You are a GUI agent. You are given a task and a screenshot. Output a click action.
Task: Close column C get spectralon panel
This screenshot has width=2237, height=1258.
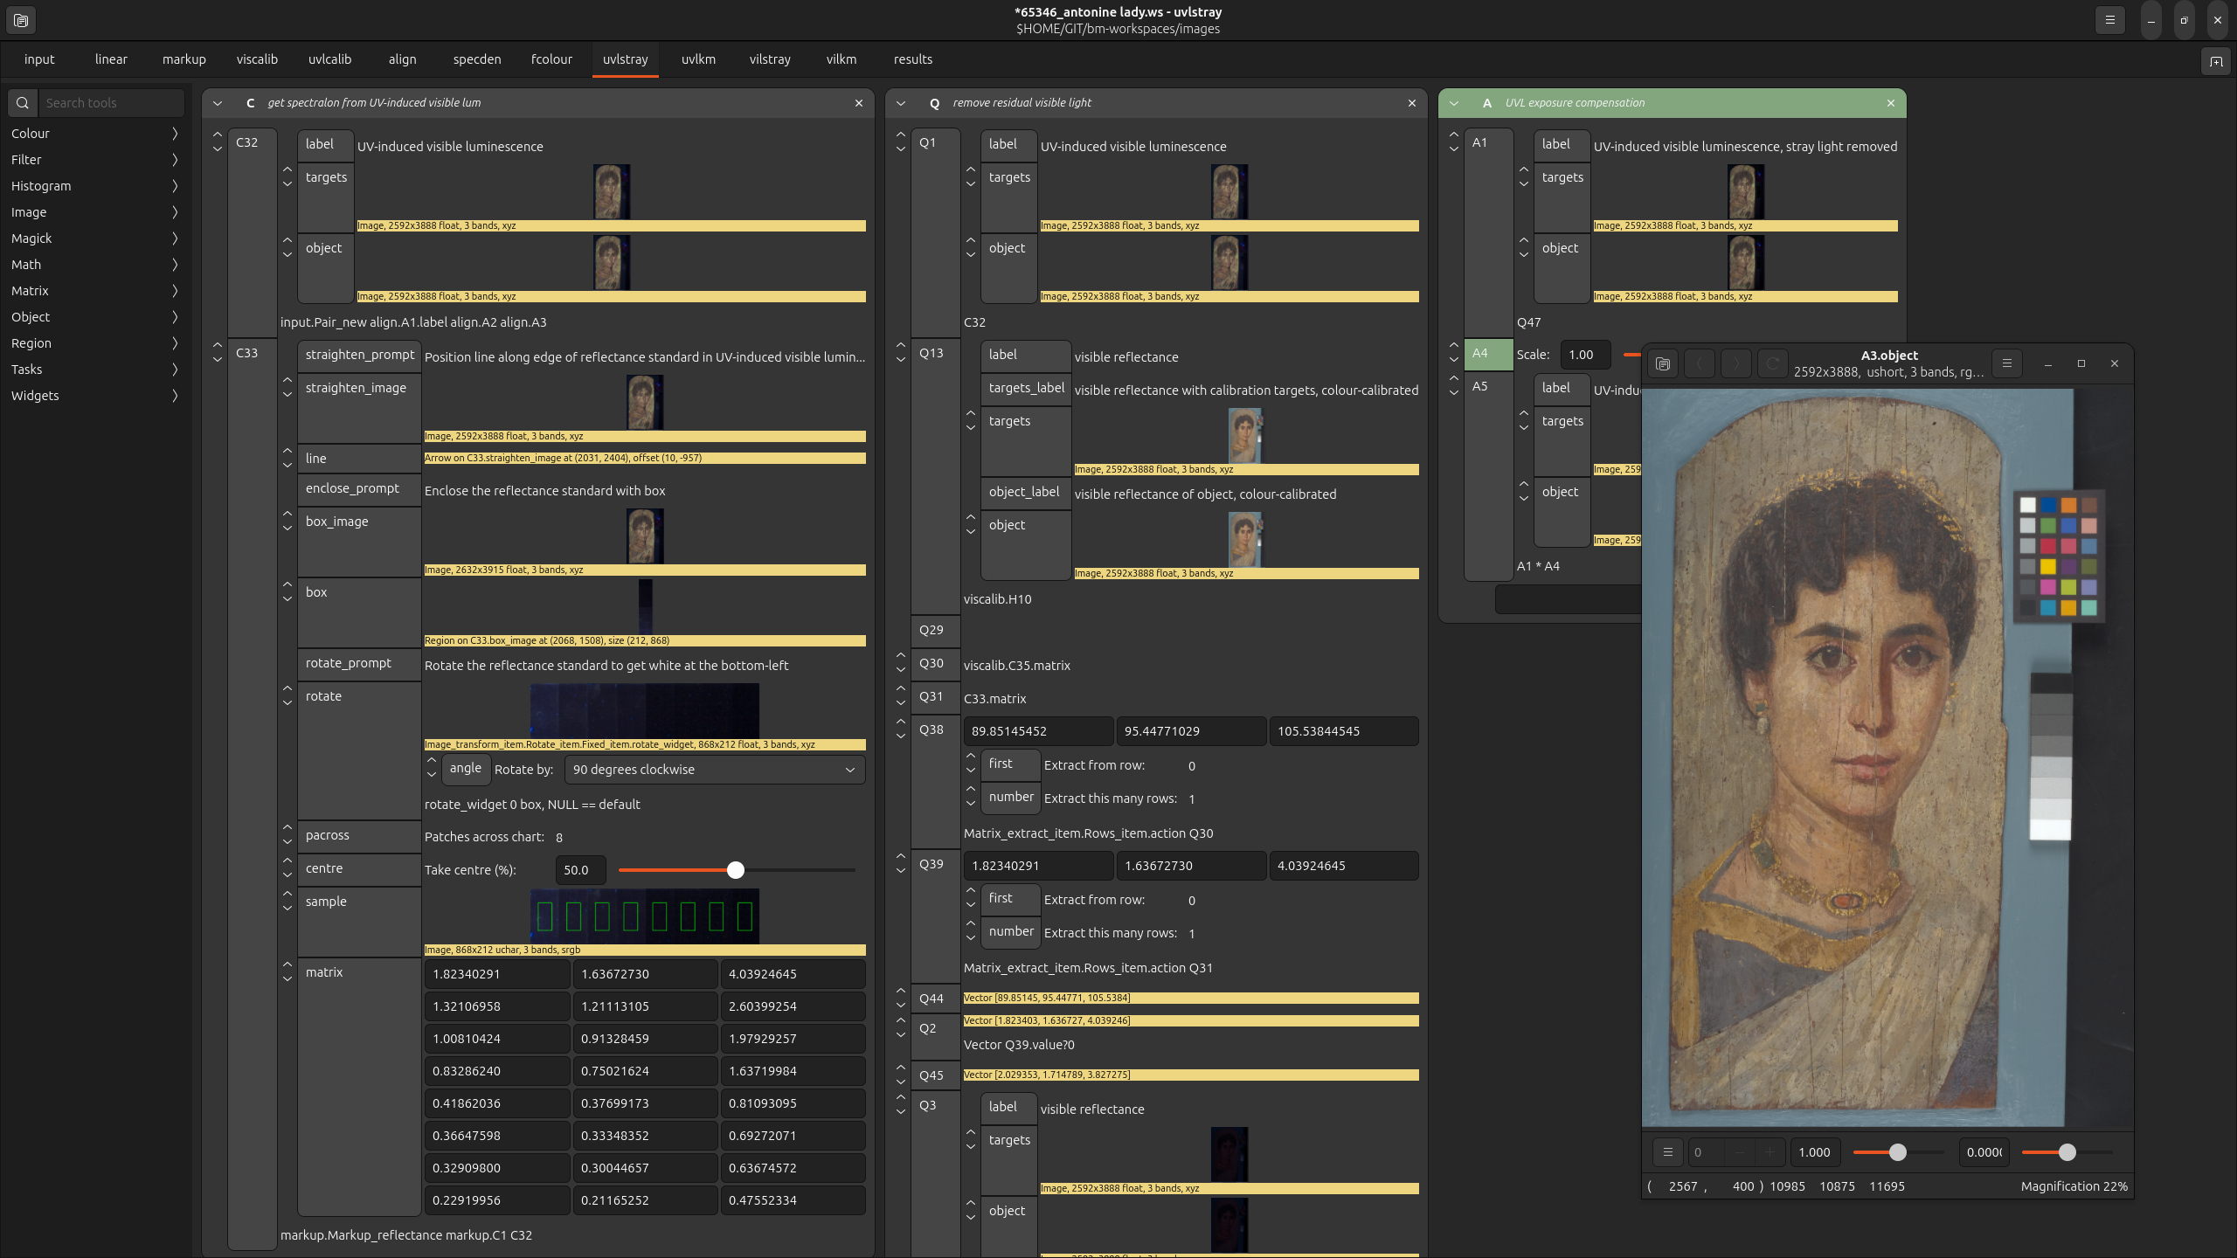click(x=859, y=103)
